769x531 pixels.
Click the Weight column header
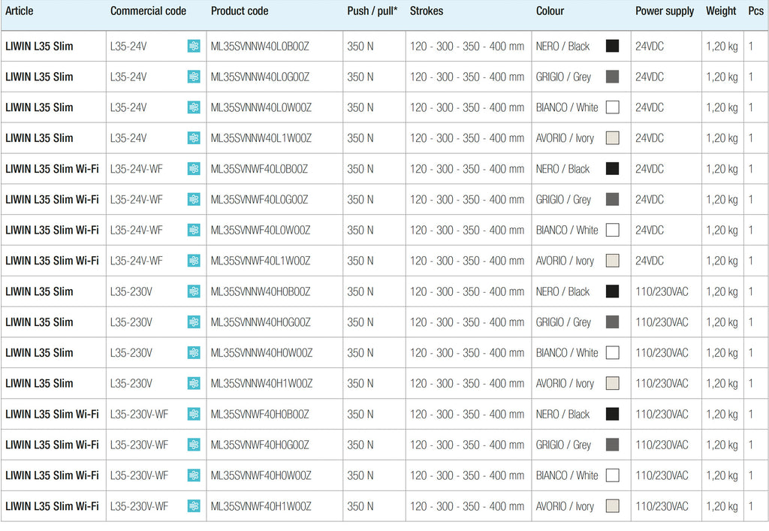[721, 11]
